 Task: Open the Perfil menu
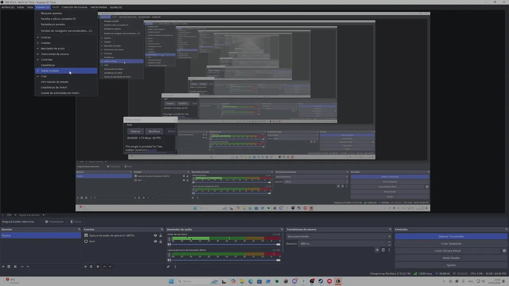[56, 7]
